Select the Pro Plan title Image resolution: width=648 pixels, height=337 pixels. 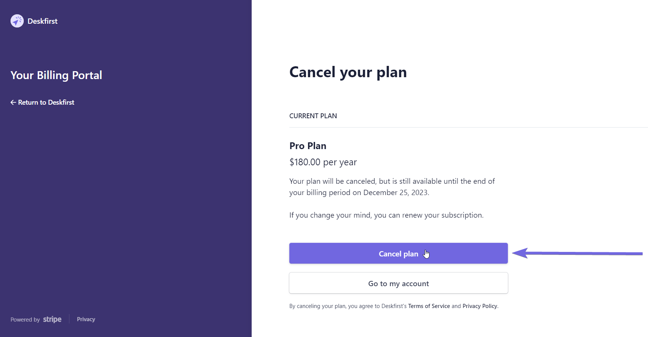coord(308,146)
